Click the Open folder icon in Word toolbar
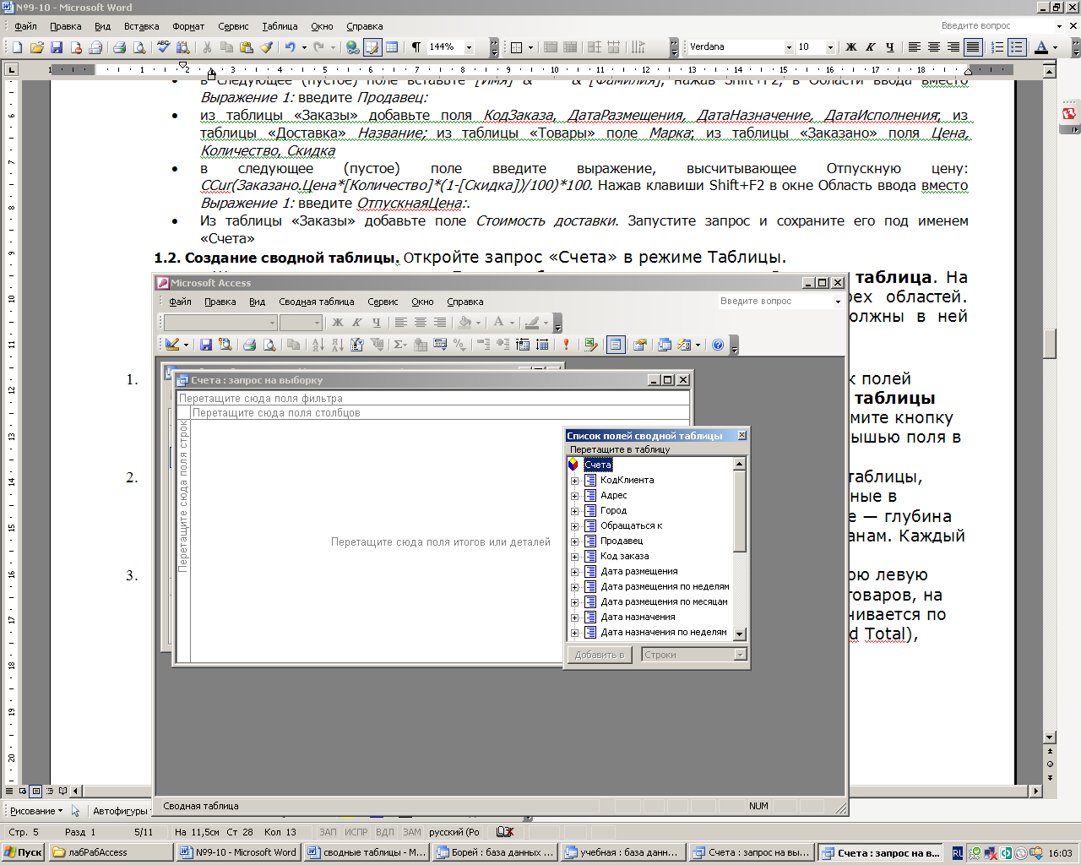Viewport: 1081px width, 865px height. click(36, 47)
